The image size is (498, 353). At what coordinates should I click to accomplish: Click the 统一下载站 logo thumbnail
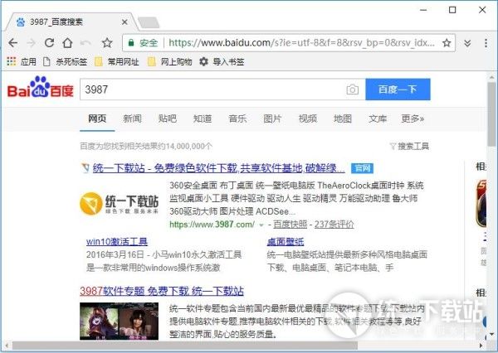119,204
